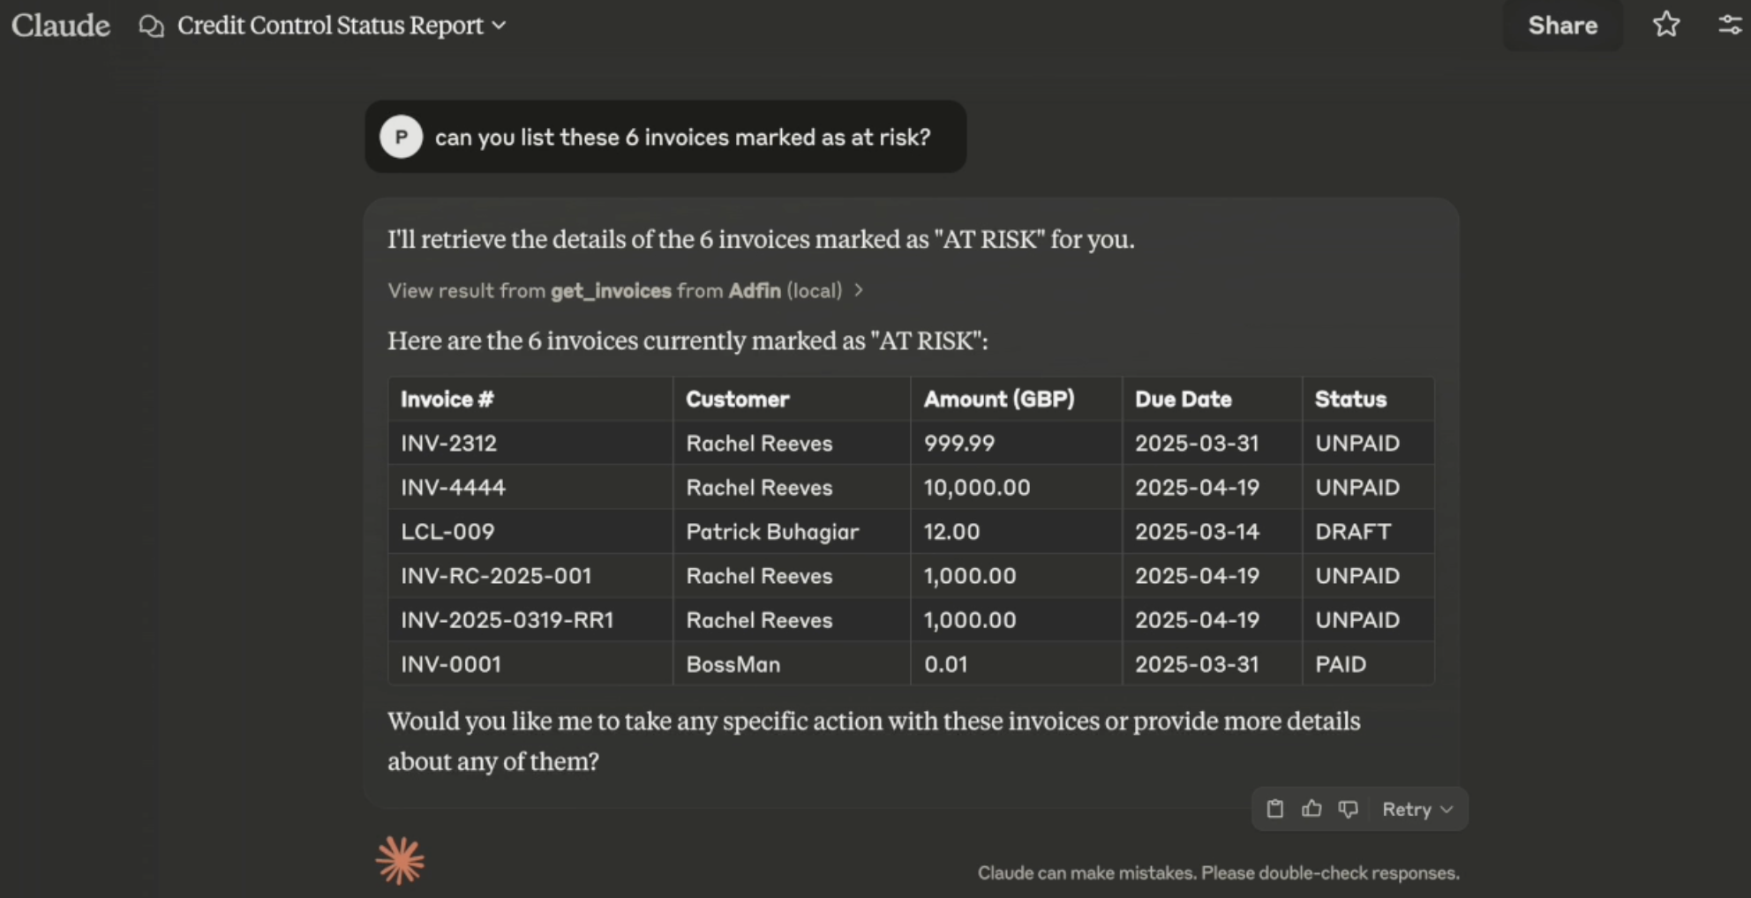Click the Claude logo wordmark
The height and width of the screenshot is (898, 1751).
[61, 26]
